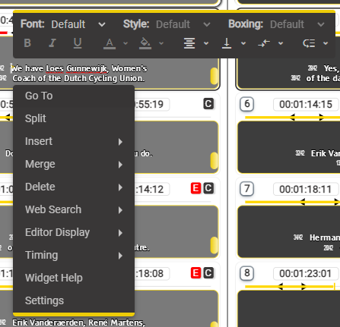Open the Font dropdown
Image resolution: width=340 pixels, height=327 pixels.
[x=78, y=24]
